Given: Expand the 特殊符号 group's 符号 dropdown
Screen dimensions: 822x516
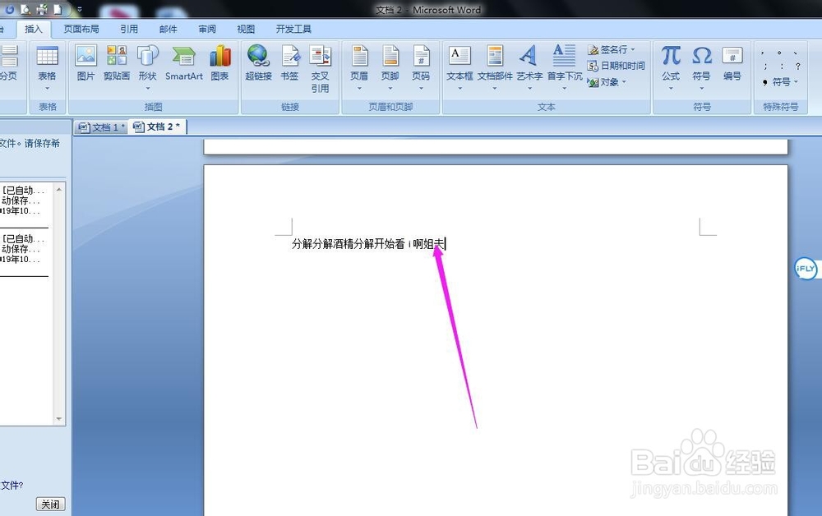Looking at the screenshot, I should click(781, 82).
